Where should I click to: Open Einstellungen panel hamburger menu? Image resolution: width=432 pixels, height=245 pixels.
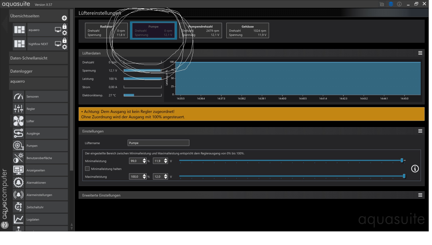click(x=420, y=131)
